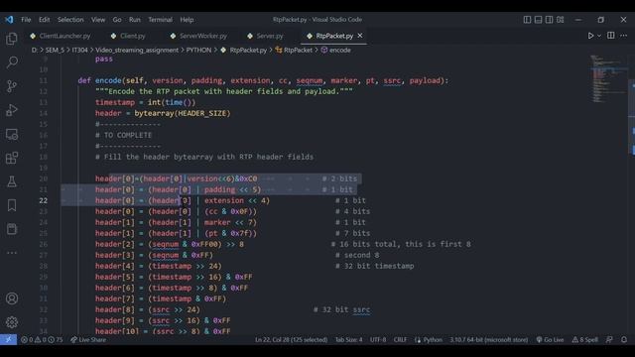The image size is (635, 357).
Task: Click the remote window indicator in status bar
Action: pyautogui.click(x=9, y=339)
